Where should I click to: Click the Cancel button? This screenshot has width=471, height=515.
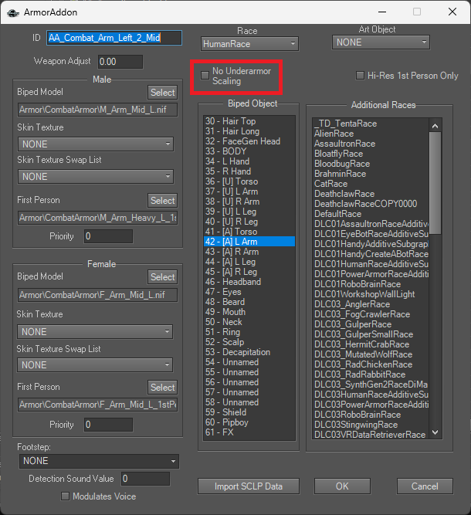click(425, 486)
